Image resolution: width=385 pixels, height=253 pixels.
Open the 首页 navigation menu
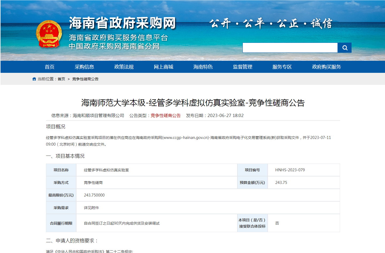[x=50, y=67]
